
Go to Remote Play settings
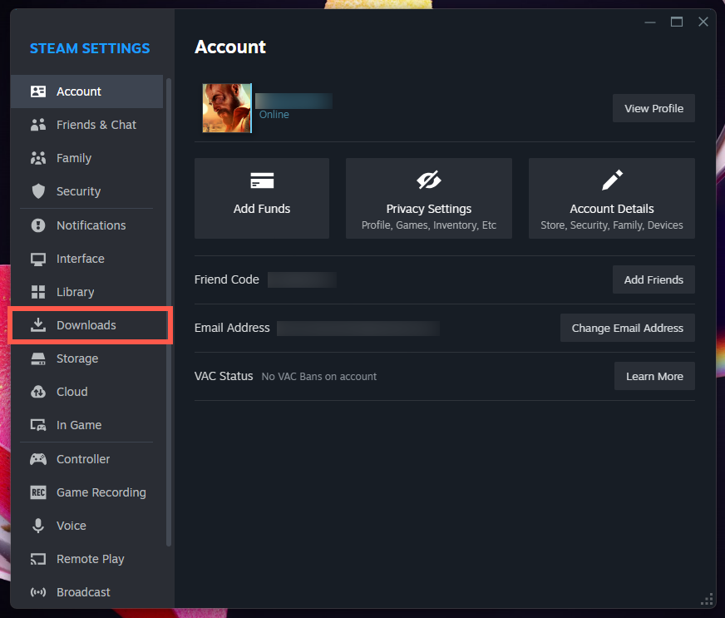[90, 559]
